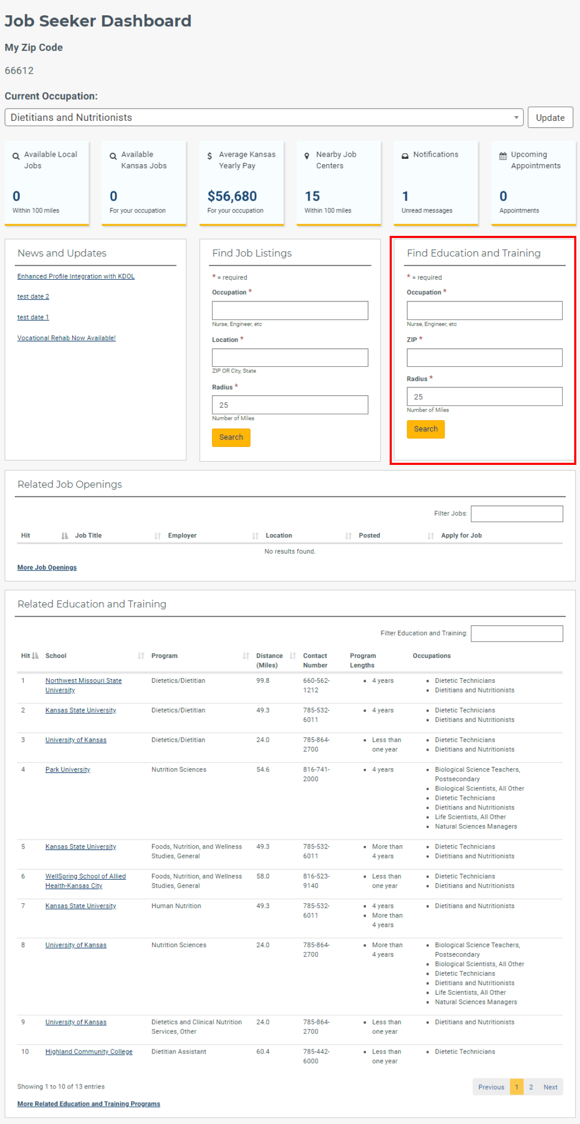Click 'Showing 1 to 10 of 13 entries'
This screenshot has width=580, height=1124.
tap(61, 1087)
